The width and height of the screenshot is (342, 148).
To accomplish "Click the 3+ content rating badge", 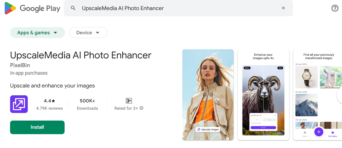I will tap(129, 101).
